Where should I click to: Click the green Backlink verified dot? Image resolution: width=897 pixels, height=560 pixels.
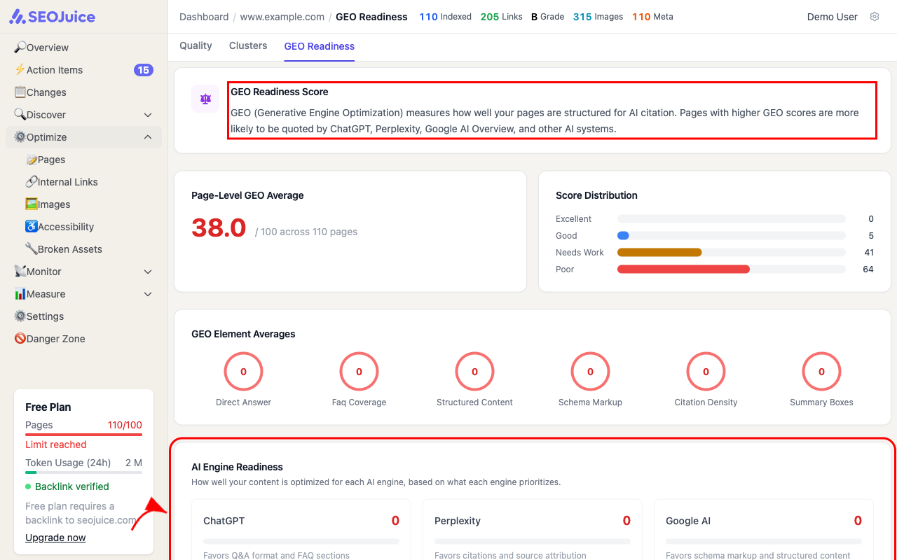28,486
